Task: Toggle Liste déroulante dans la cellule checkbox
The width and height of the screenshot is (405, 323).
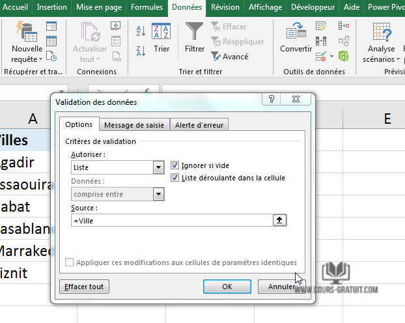Action: (x=175, y=178)
